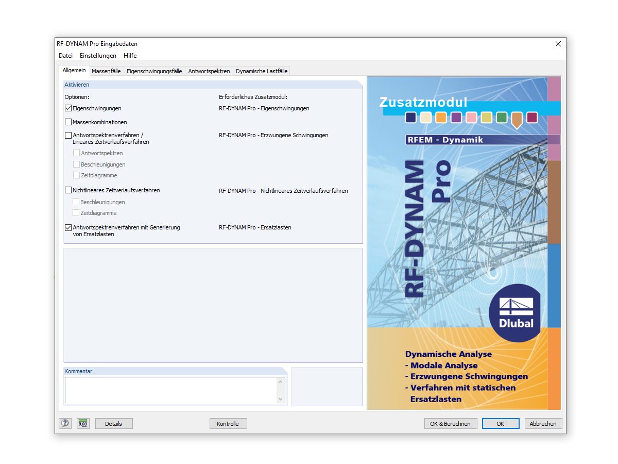The height and width of the screenshot is (464, 618).
Task: Click the 'RFEM - Dynamik' banner label
Action: 445,140
